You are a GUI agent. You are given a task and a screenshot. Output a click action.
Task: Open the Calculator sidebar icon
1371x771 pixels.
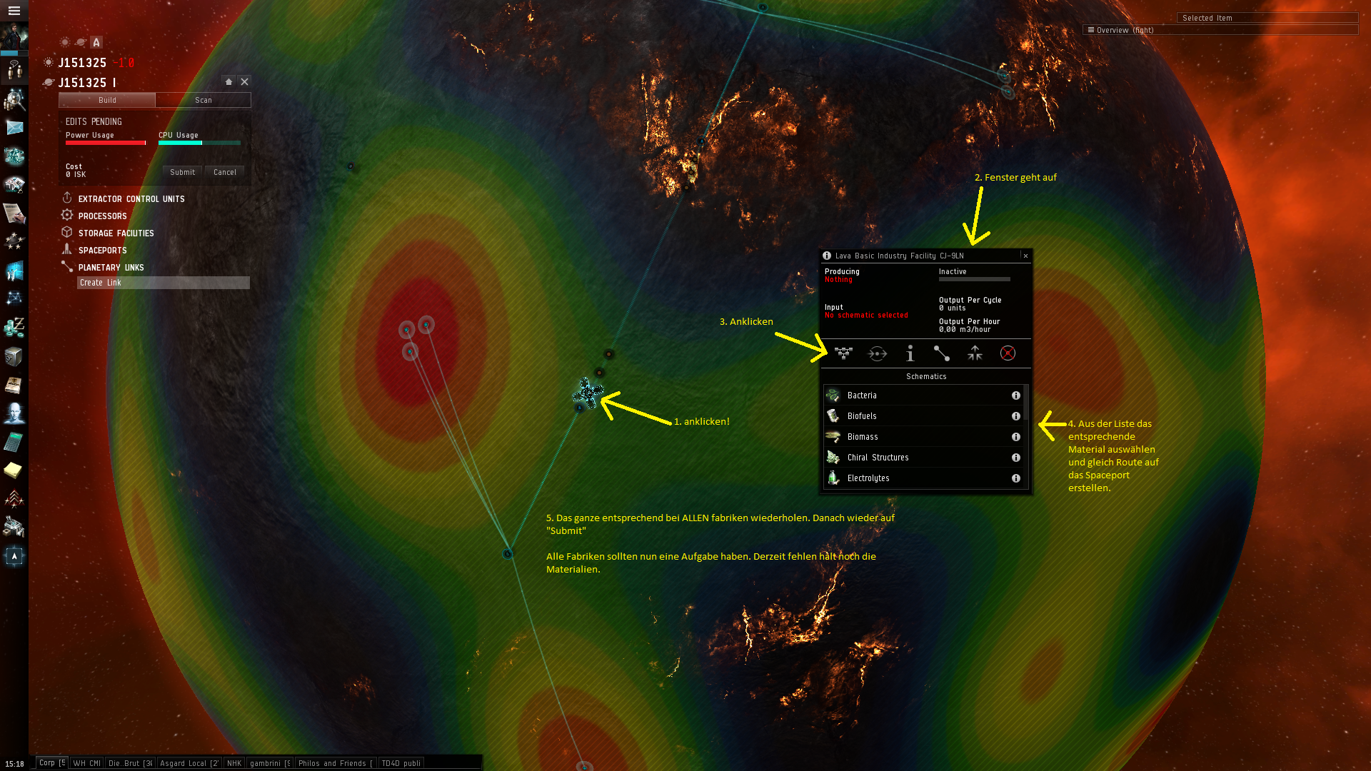(14, 442)
